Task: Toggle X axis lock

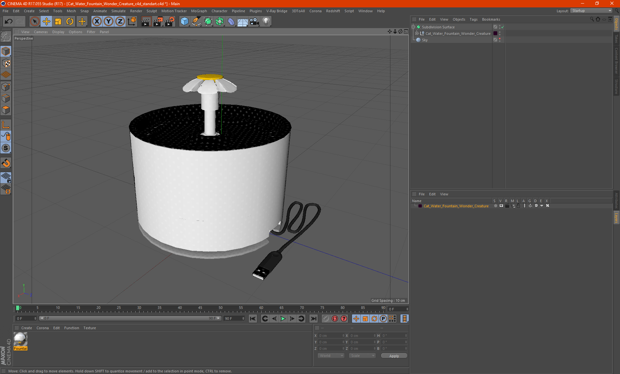Action: [97, 21]
